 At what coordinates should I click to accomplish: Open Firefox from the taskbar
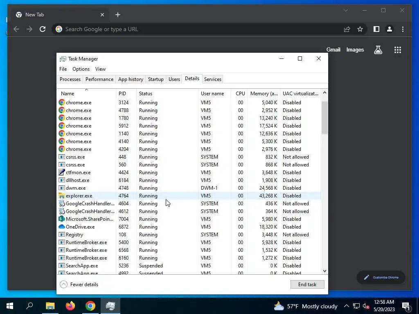70,306
